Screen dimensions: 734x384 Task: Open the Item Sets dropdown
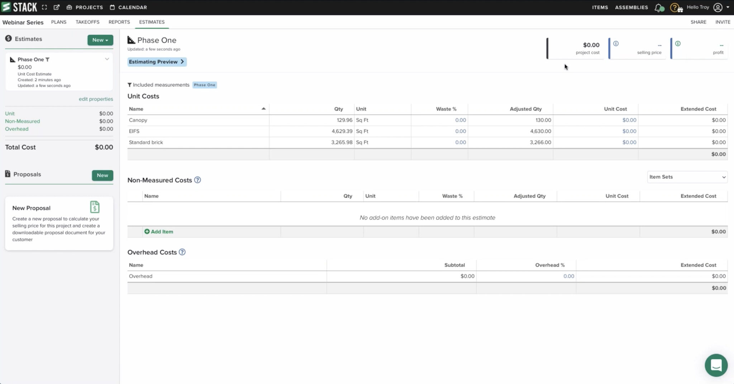click(x=687, y=177)
